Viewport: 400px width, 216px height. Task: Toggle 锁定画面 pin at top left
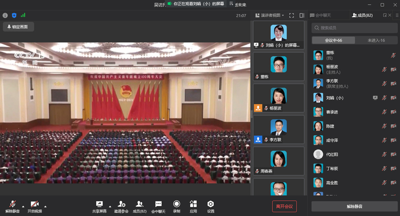tap(18, 26)
